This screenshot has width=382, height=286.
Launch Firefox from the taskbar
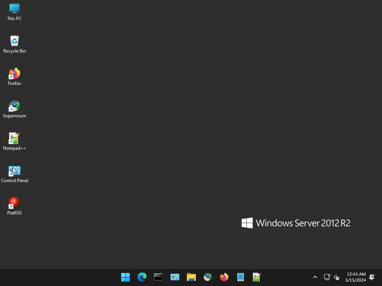[224, 277]
